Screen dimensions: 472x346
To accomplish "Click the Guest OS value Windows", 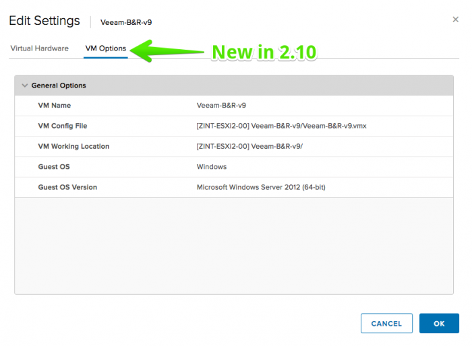I will pyautogui.click(x=212, y=167).
